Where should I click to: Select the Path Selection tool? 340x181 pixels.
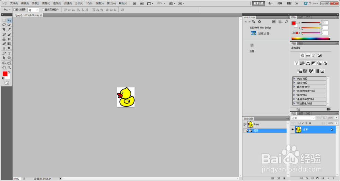4,58
